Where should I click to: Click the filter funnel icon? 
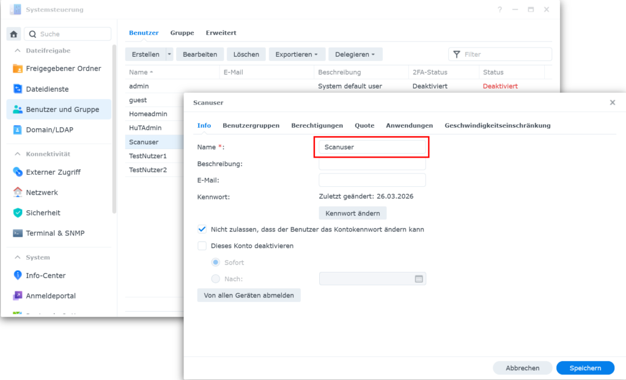coord(457,54)
